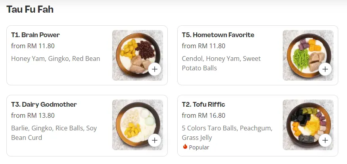This screenshot has height=164, width=347.
Task: Select the T5. Hometown Favorite title
Action: pos(218,35)
